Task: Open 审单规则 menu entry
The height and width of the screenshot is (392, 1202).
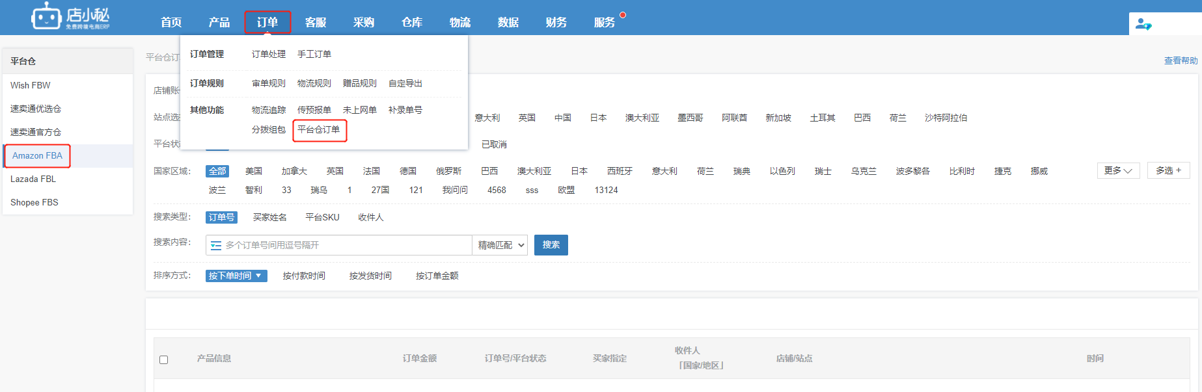Action: (269, 83)
